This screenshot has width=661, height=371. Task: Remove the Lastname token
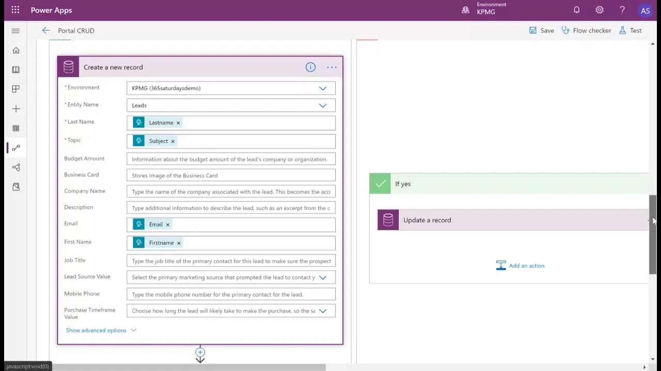point(178,123)
